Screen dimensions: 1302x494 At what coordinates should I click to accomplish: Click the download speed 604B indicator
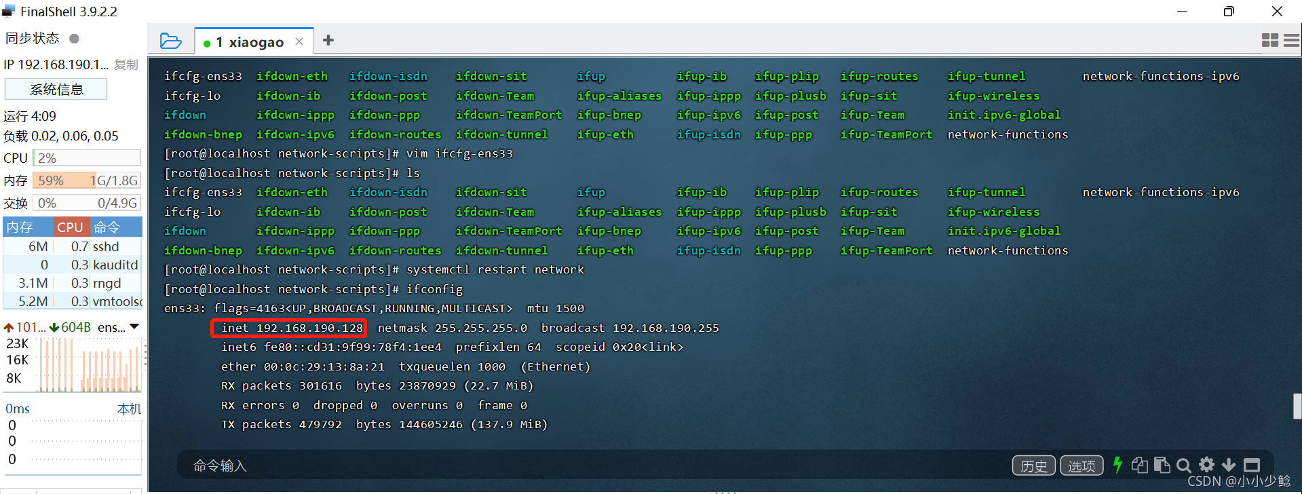point(70,327)
